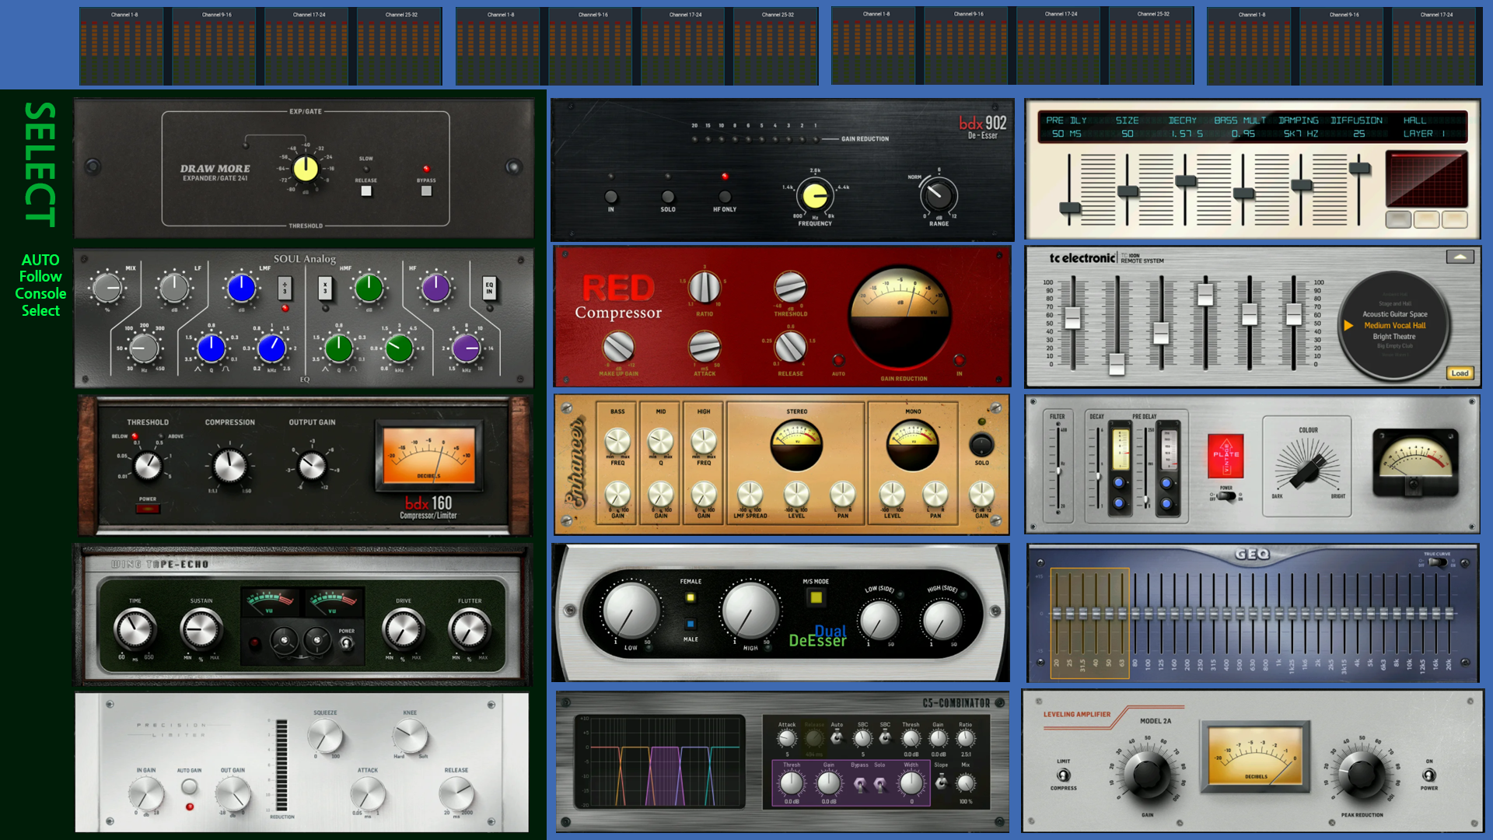The width and height of the screenshot is (1493, 840).
Task: Toggle the RELEASE button on Expander/Gate 241
Action: [x=366, y=191]
